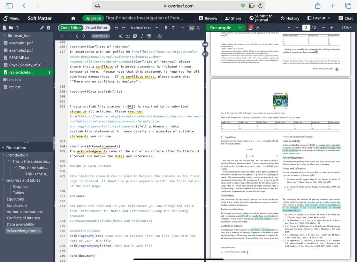
Task: Click the Upgrade button
Action: pos(93,18)
